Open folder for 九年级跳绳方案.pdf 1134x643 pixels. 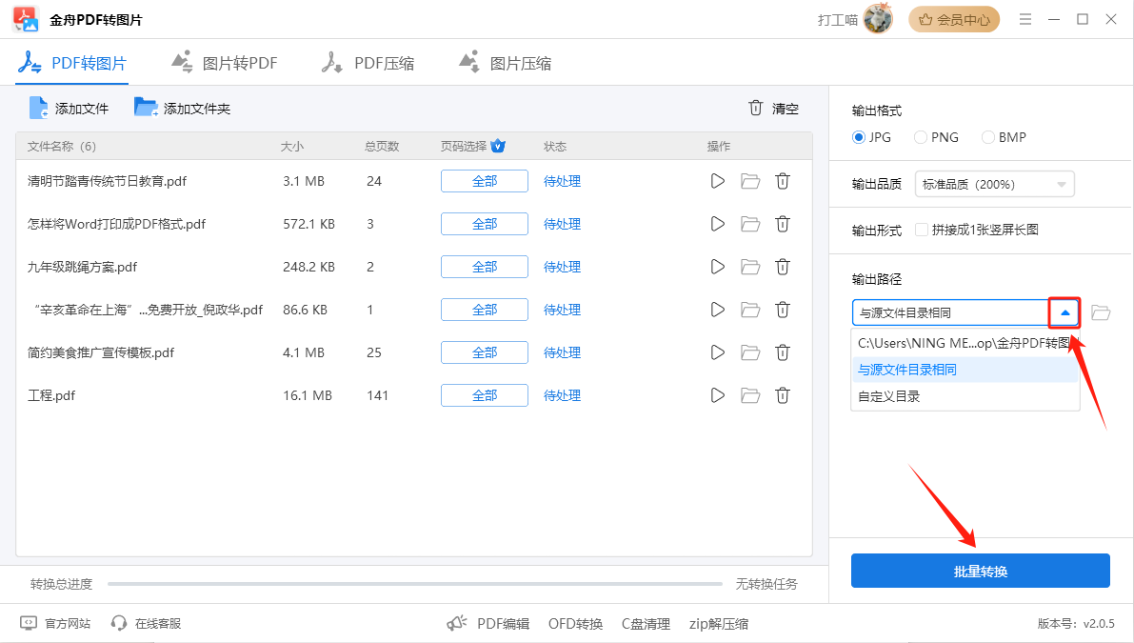tap(750, 267)
